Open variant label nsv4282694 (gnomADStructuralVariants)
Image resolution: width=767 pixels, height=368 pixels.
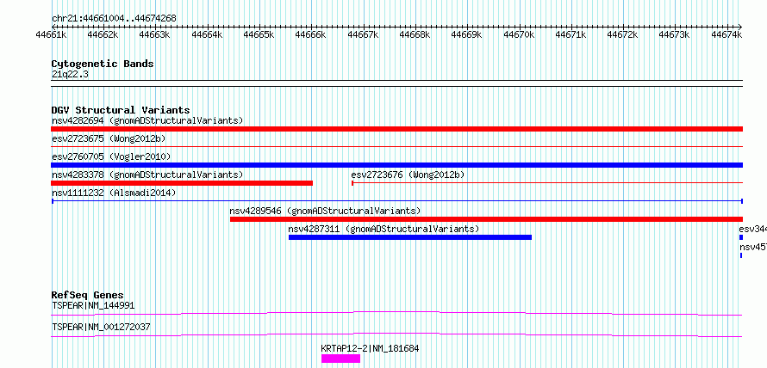point(147,120)
